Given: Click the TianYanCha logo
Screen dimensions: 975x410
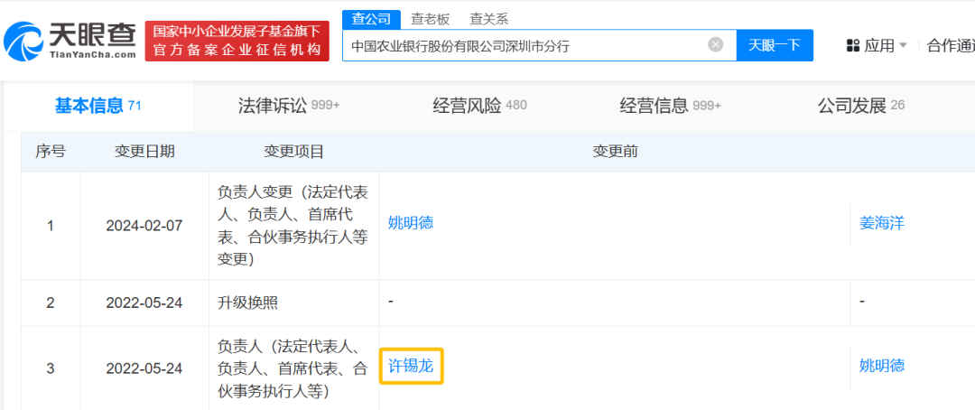Looking at the screenshot, I should (70, 41).
